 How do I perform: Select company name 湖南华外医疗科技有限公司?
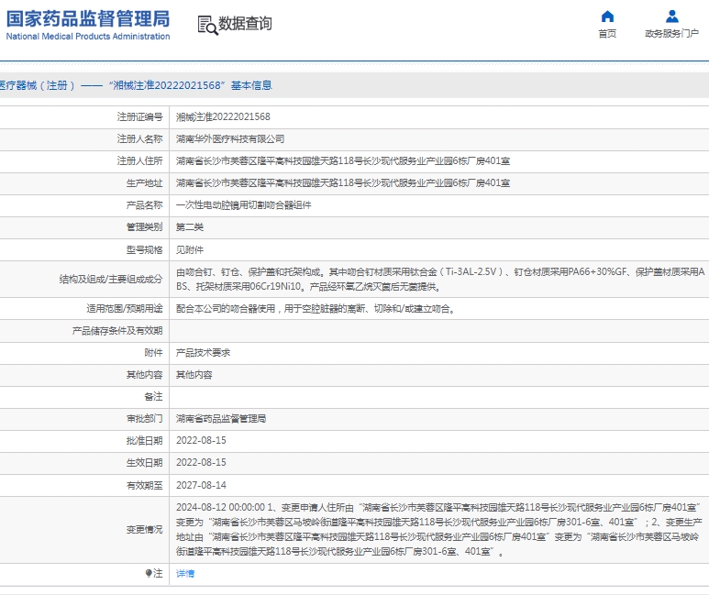pos(230,138)
